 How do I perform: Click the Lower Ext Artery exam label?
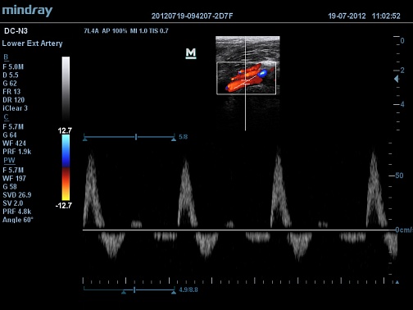pyautogui.click(x=32, y=43)
